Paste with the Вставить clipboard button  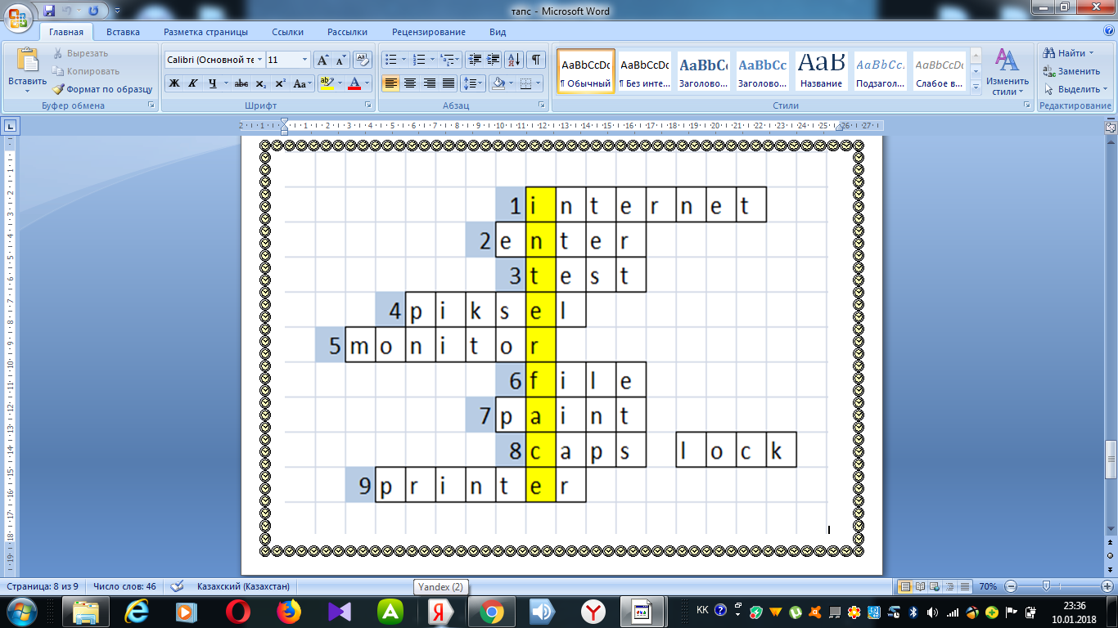27,70
